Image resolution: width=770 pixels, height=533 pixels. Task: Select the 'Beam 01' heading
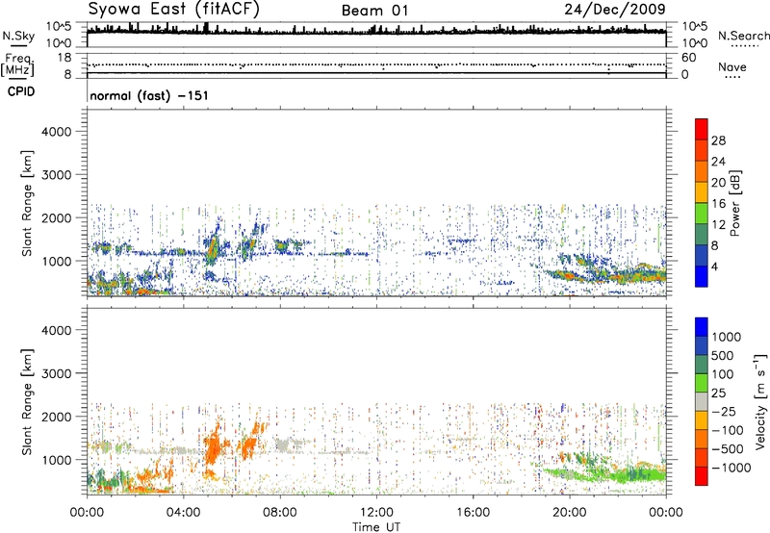click(x=374, y=11)
